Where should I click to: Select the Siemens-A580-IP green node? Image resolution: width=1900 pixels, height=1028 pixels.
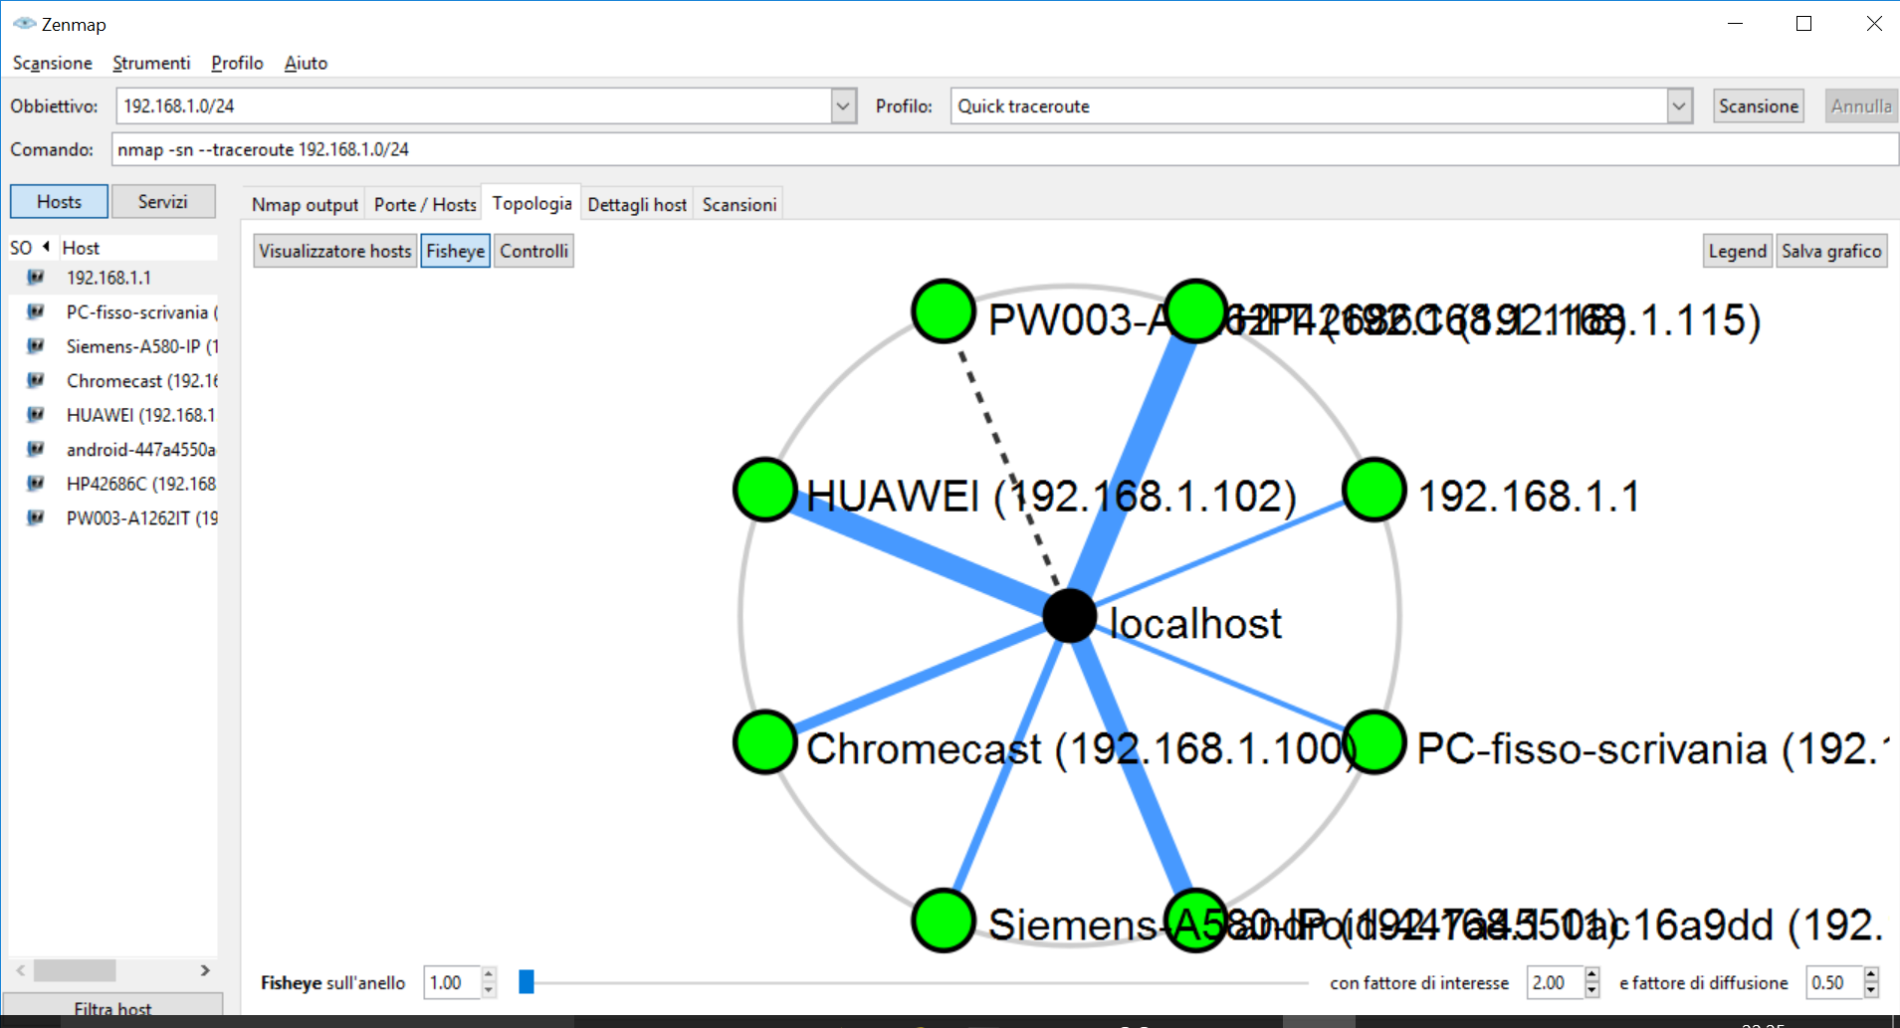tap(943, 921)
